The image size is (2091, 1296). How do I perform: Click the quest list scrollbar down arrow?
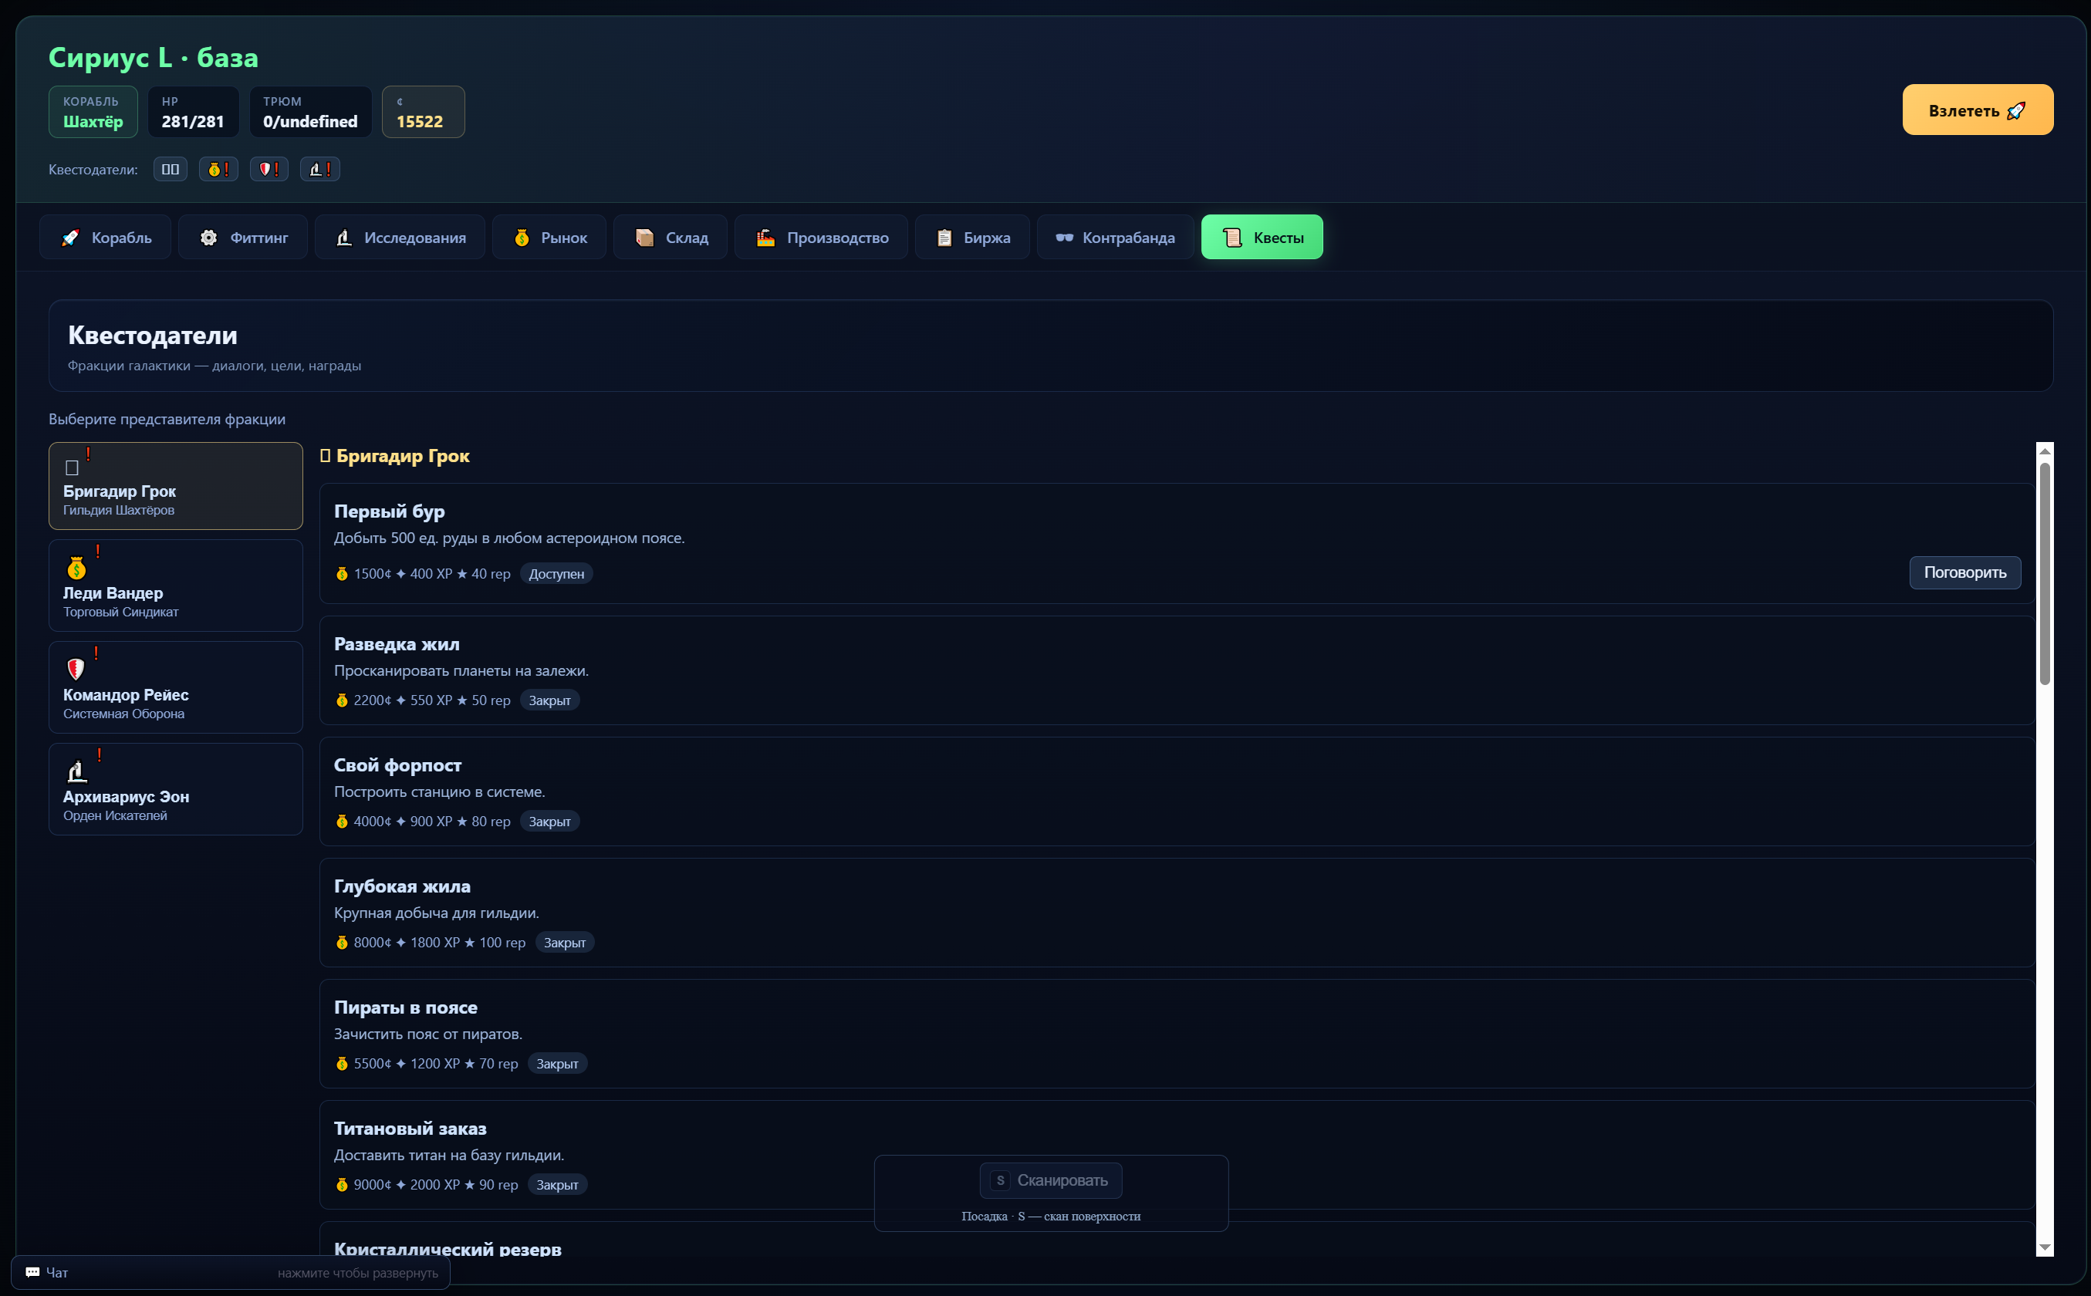2045,1248
